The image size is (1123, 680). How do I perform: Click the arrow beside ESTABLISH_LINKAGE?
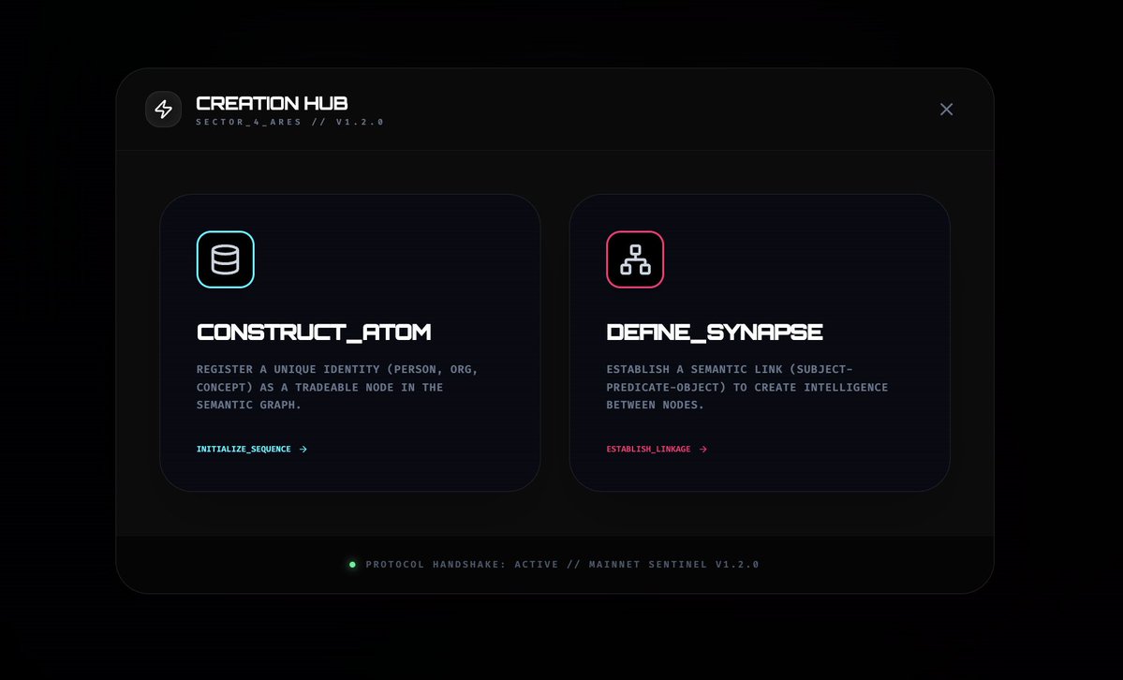coord(702,450)
